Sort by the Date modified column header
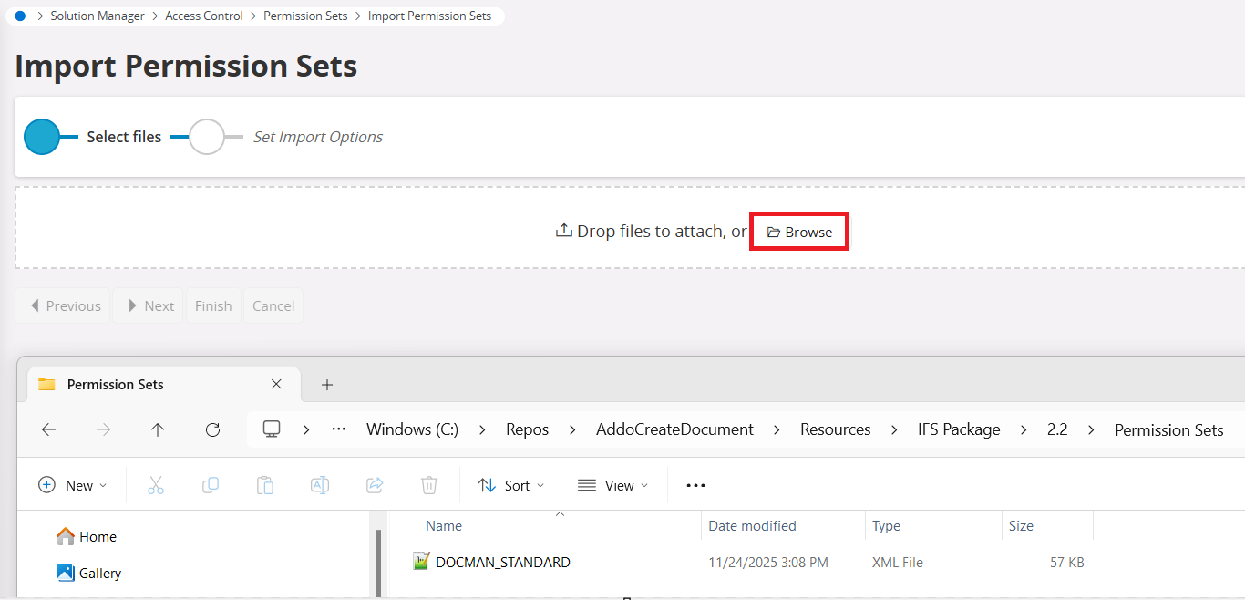 click(752, 525)
